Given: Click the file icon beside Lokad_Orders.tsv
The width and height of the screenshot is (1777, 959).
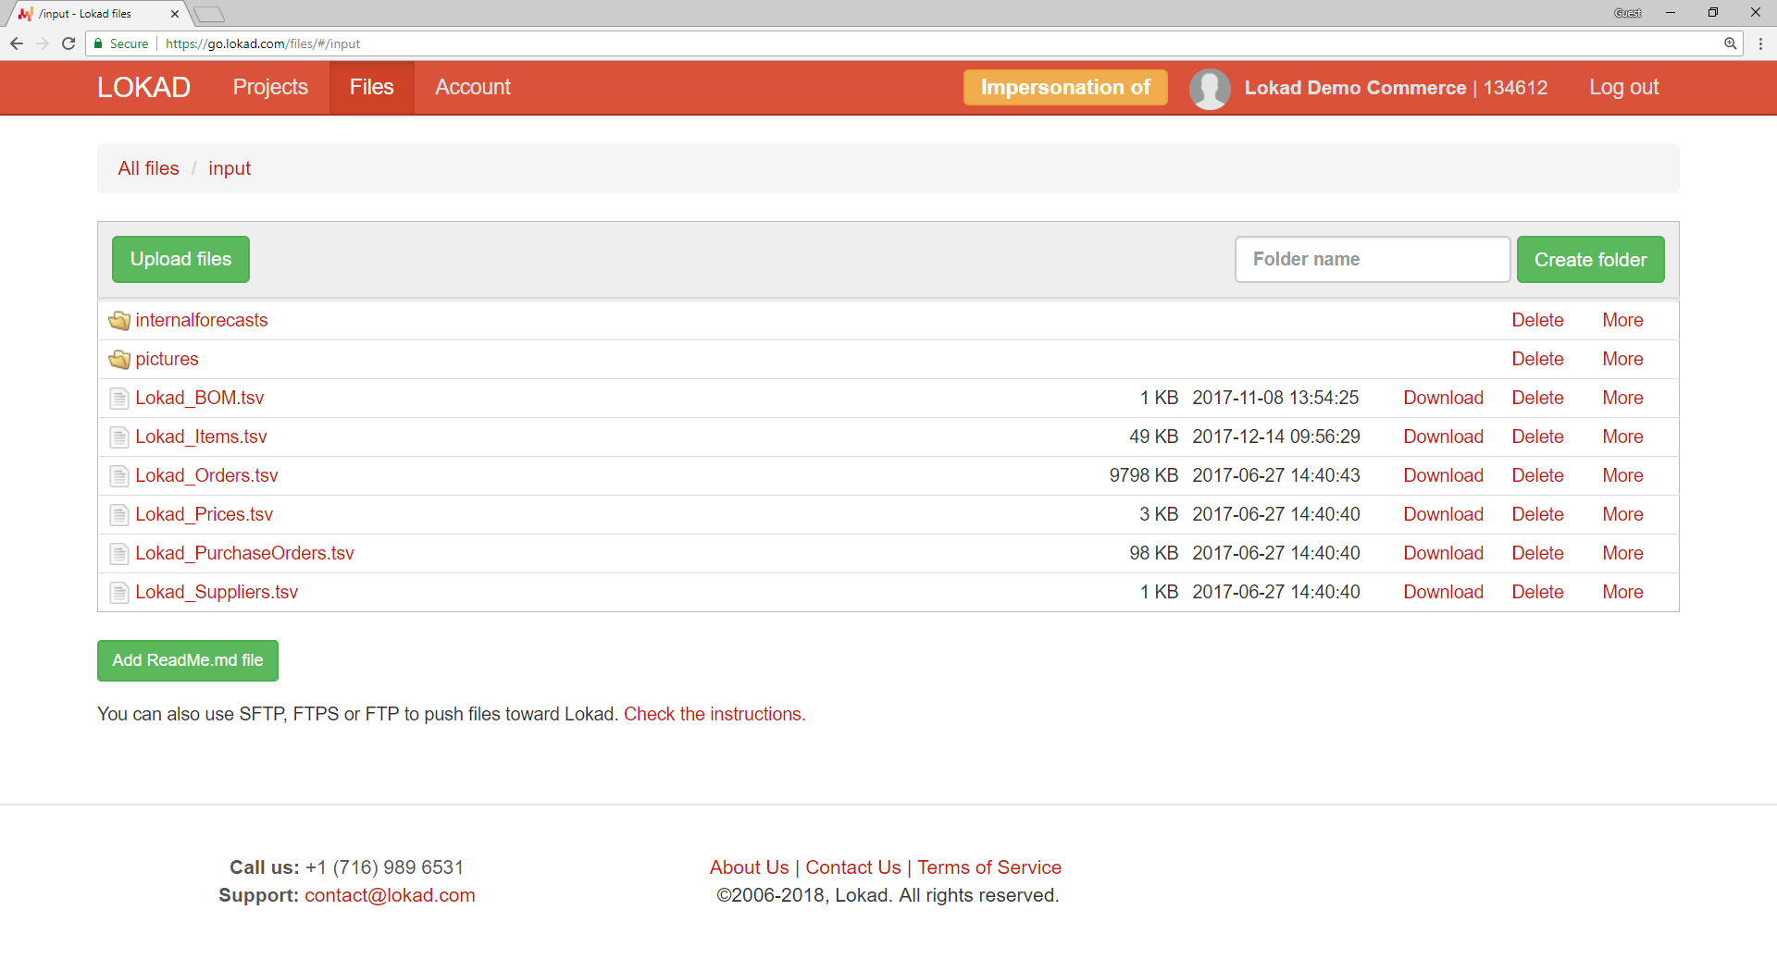Looking at the screenshot, I should 118,475.
